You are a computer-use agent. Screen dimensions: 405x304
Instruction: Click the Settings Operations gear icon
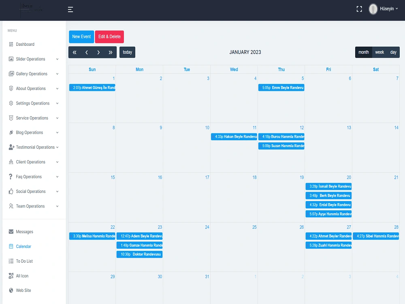point(11,103)
